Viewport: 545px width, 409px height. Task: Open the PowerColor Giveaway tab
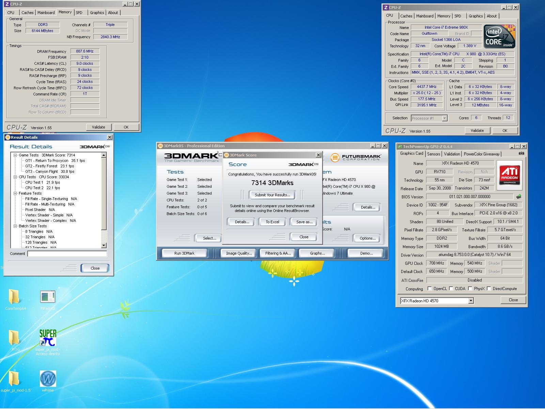(482, 154)
